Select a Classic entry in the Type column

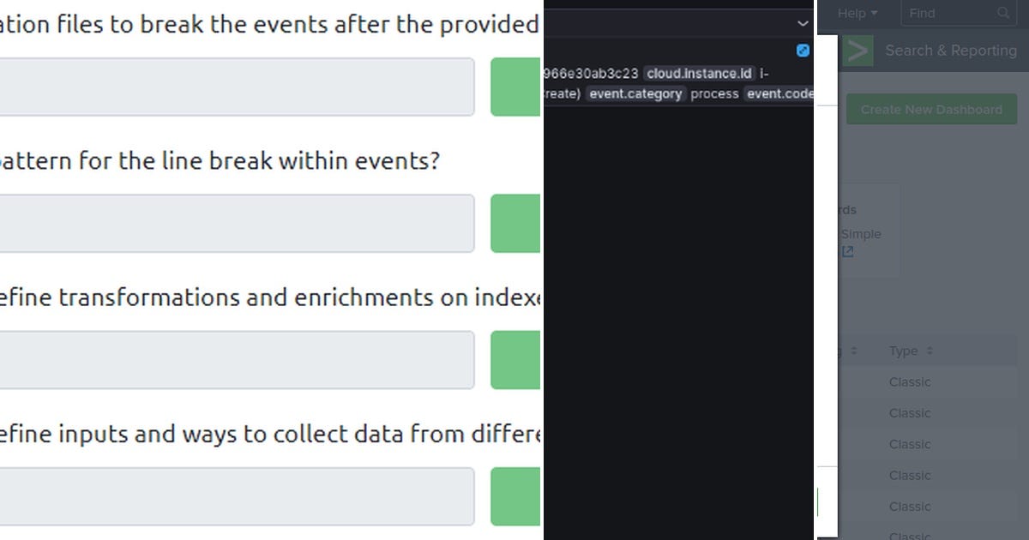click(x=909, y=382)
